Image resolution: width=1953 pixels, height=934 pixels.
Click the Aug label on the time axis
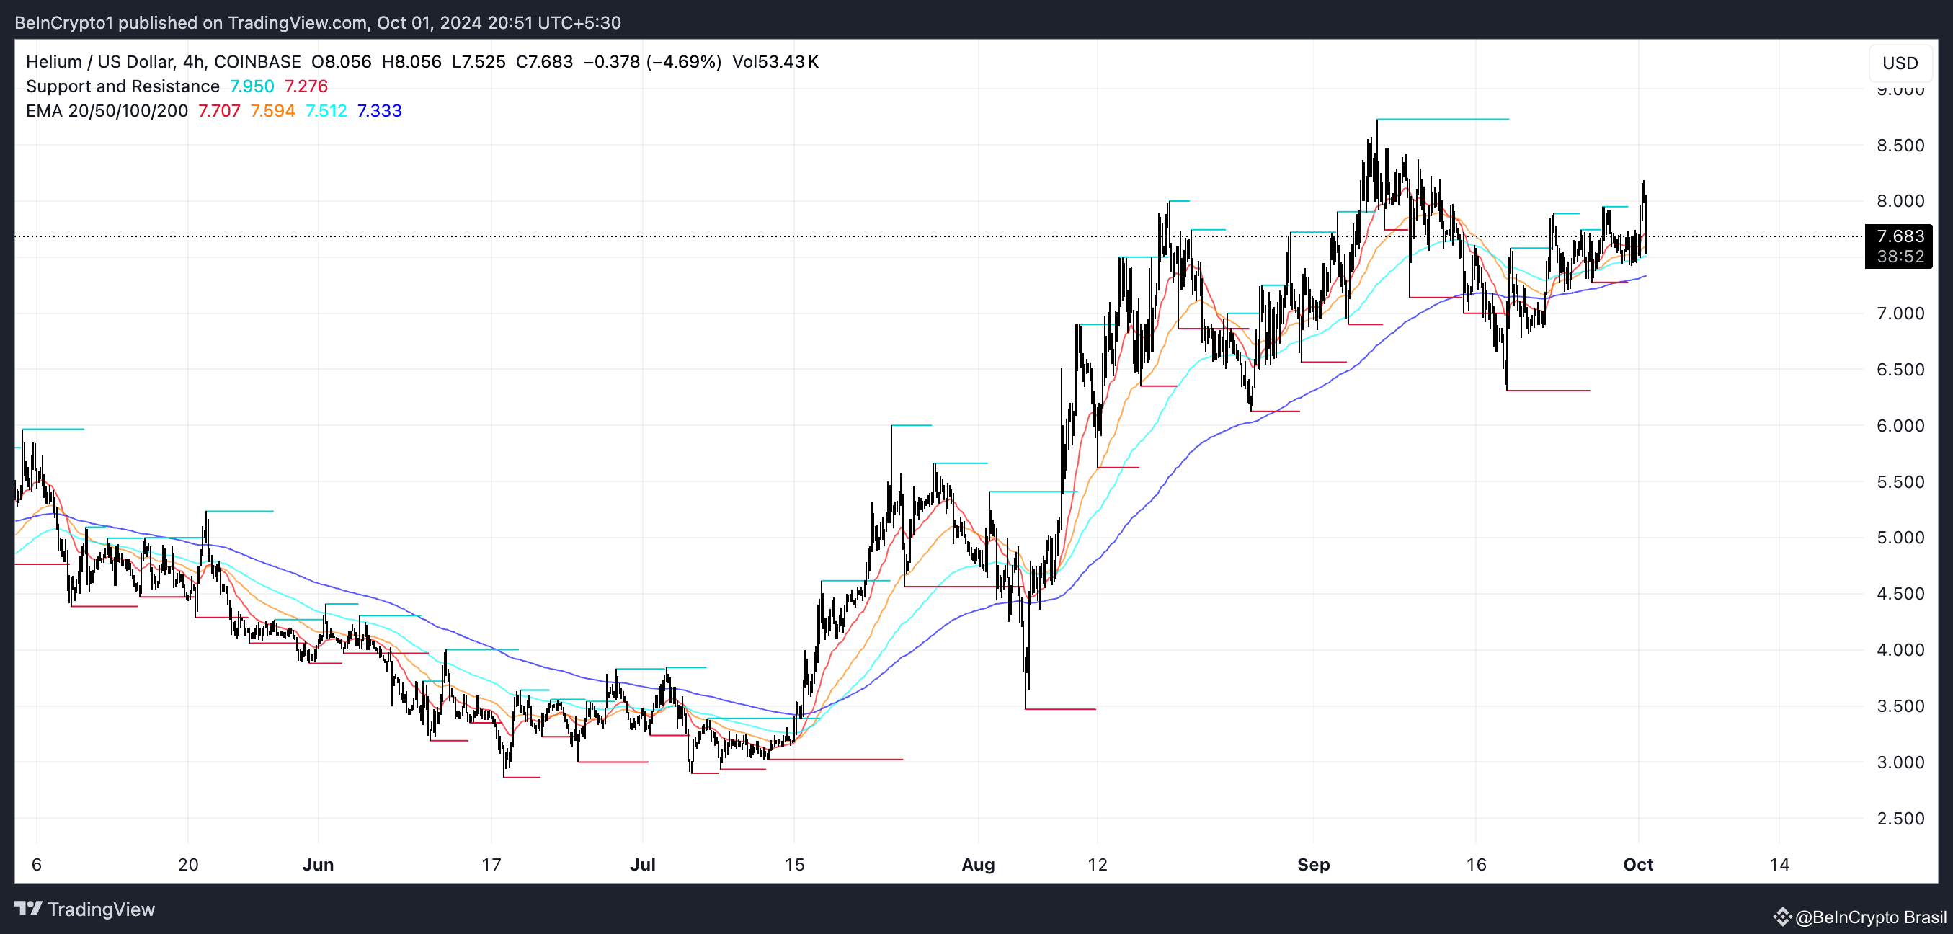(978, 864)
